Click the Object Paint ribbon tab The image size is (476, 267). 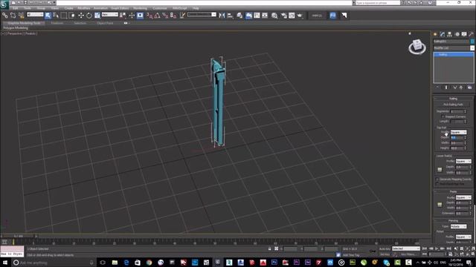(105, 23)
